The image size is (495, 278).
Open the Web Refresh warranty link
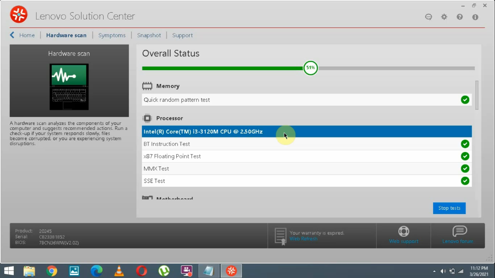[x=303, y=239]
